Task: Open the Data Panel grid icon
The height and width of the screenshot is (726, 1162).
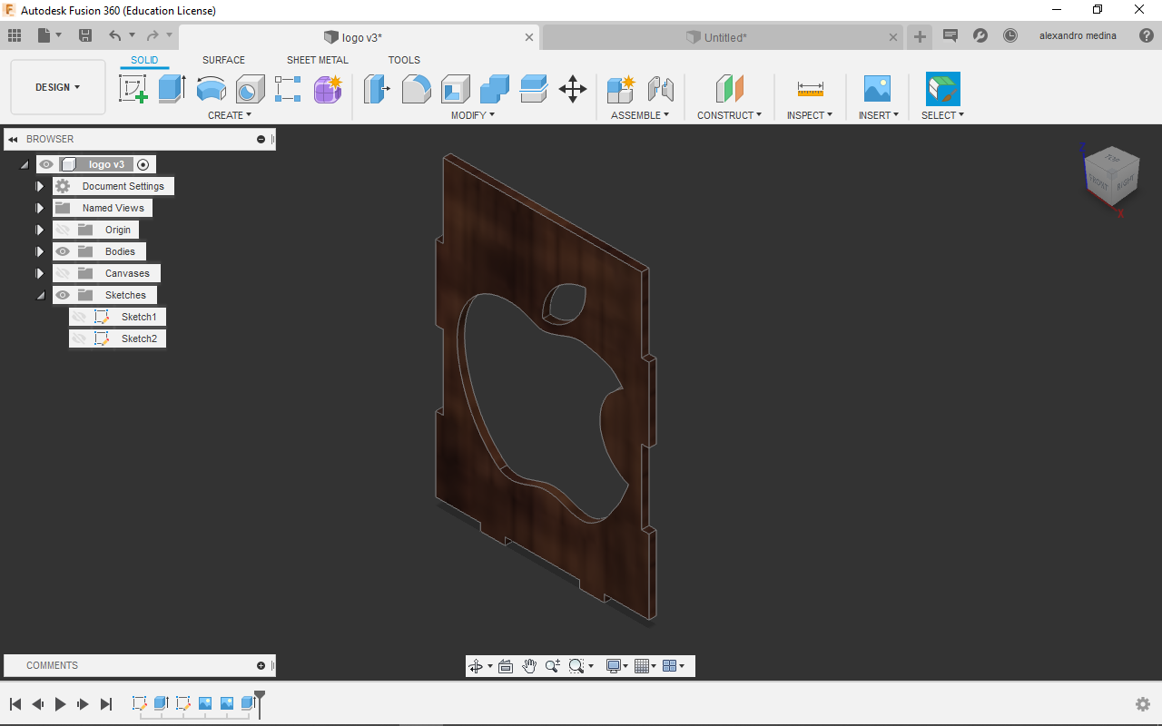Action: [15, 35]
